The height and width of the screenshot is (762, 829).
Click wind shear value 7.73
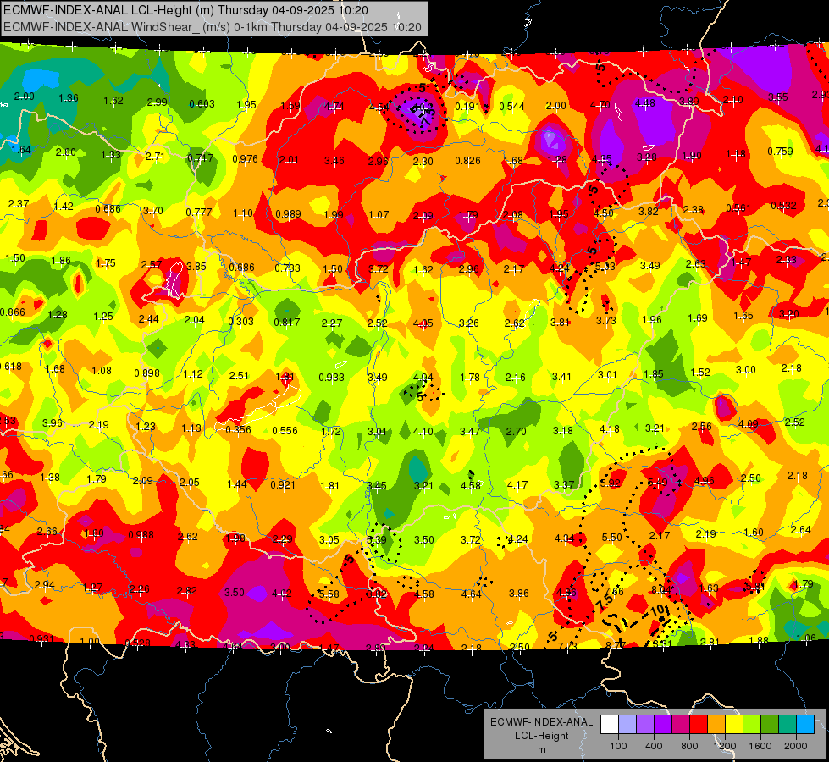pos(567,646)
